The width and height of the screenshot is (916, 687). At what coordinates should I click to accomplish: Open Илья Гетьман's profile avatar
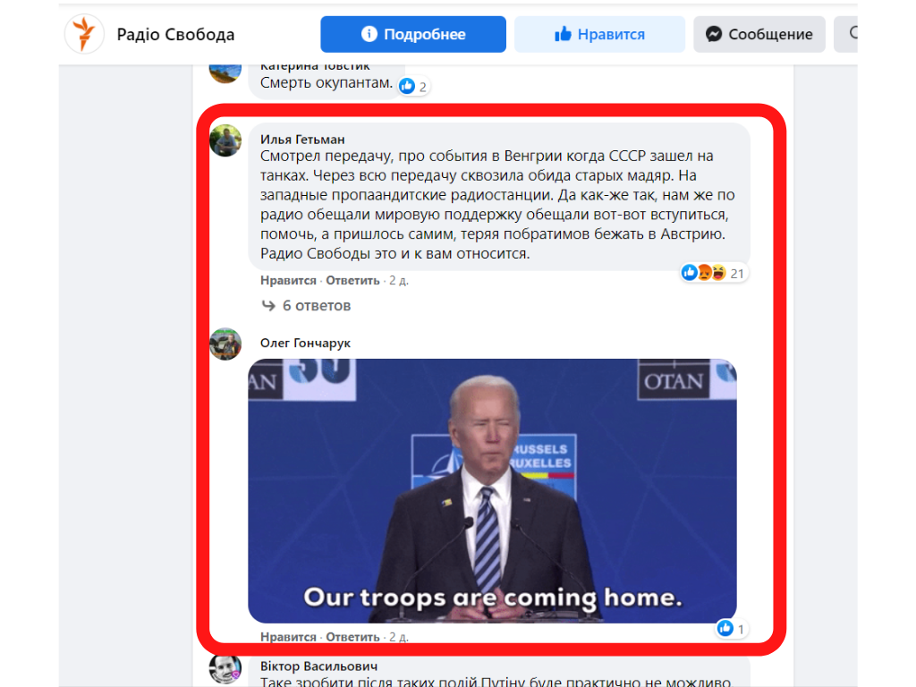[x=225, y=140]
